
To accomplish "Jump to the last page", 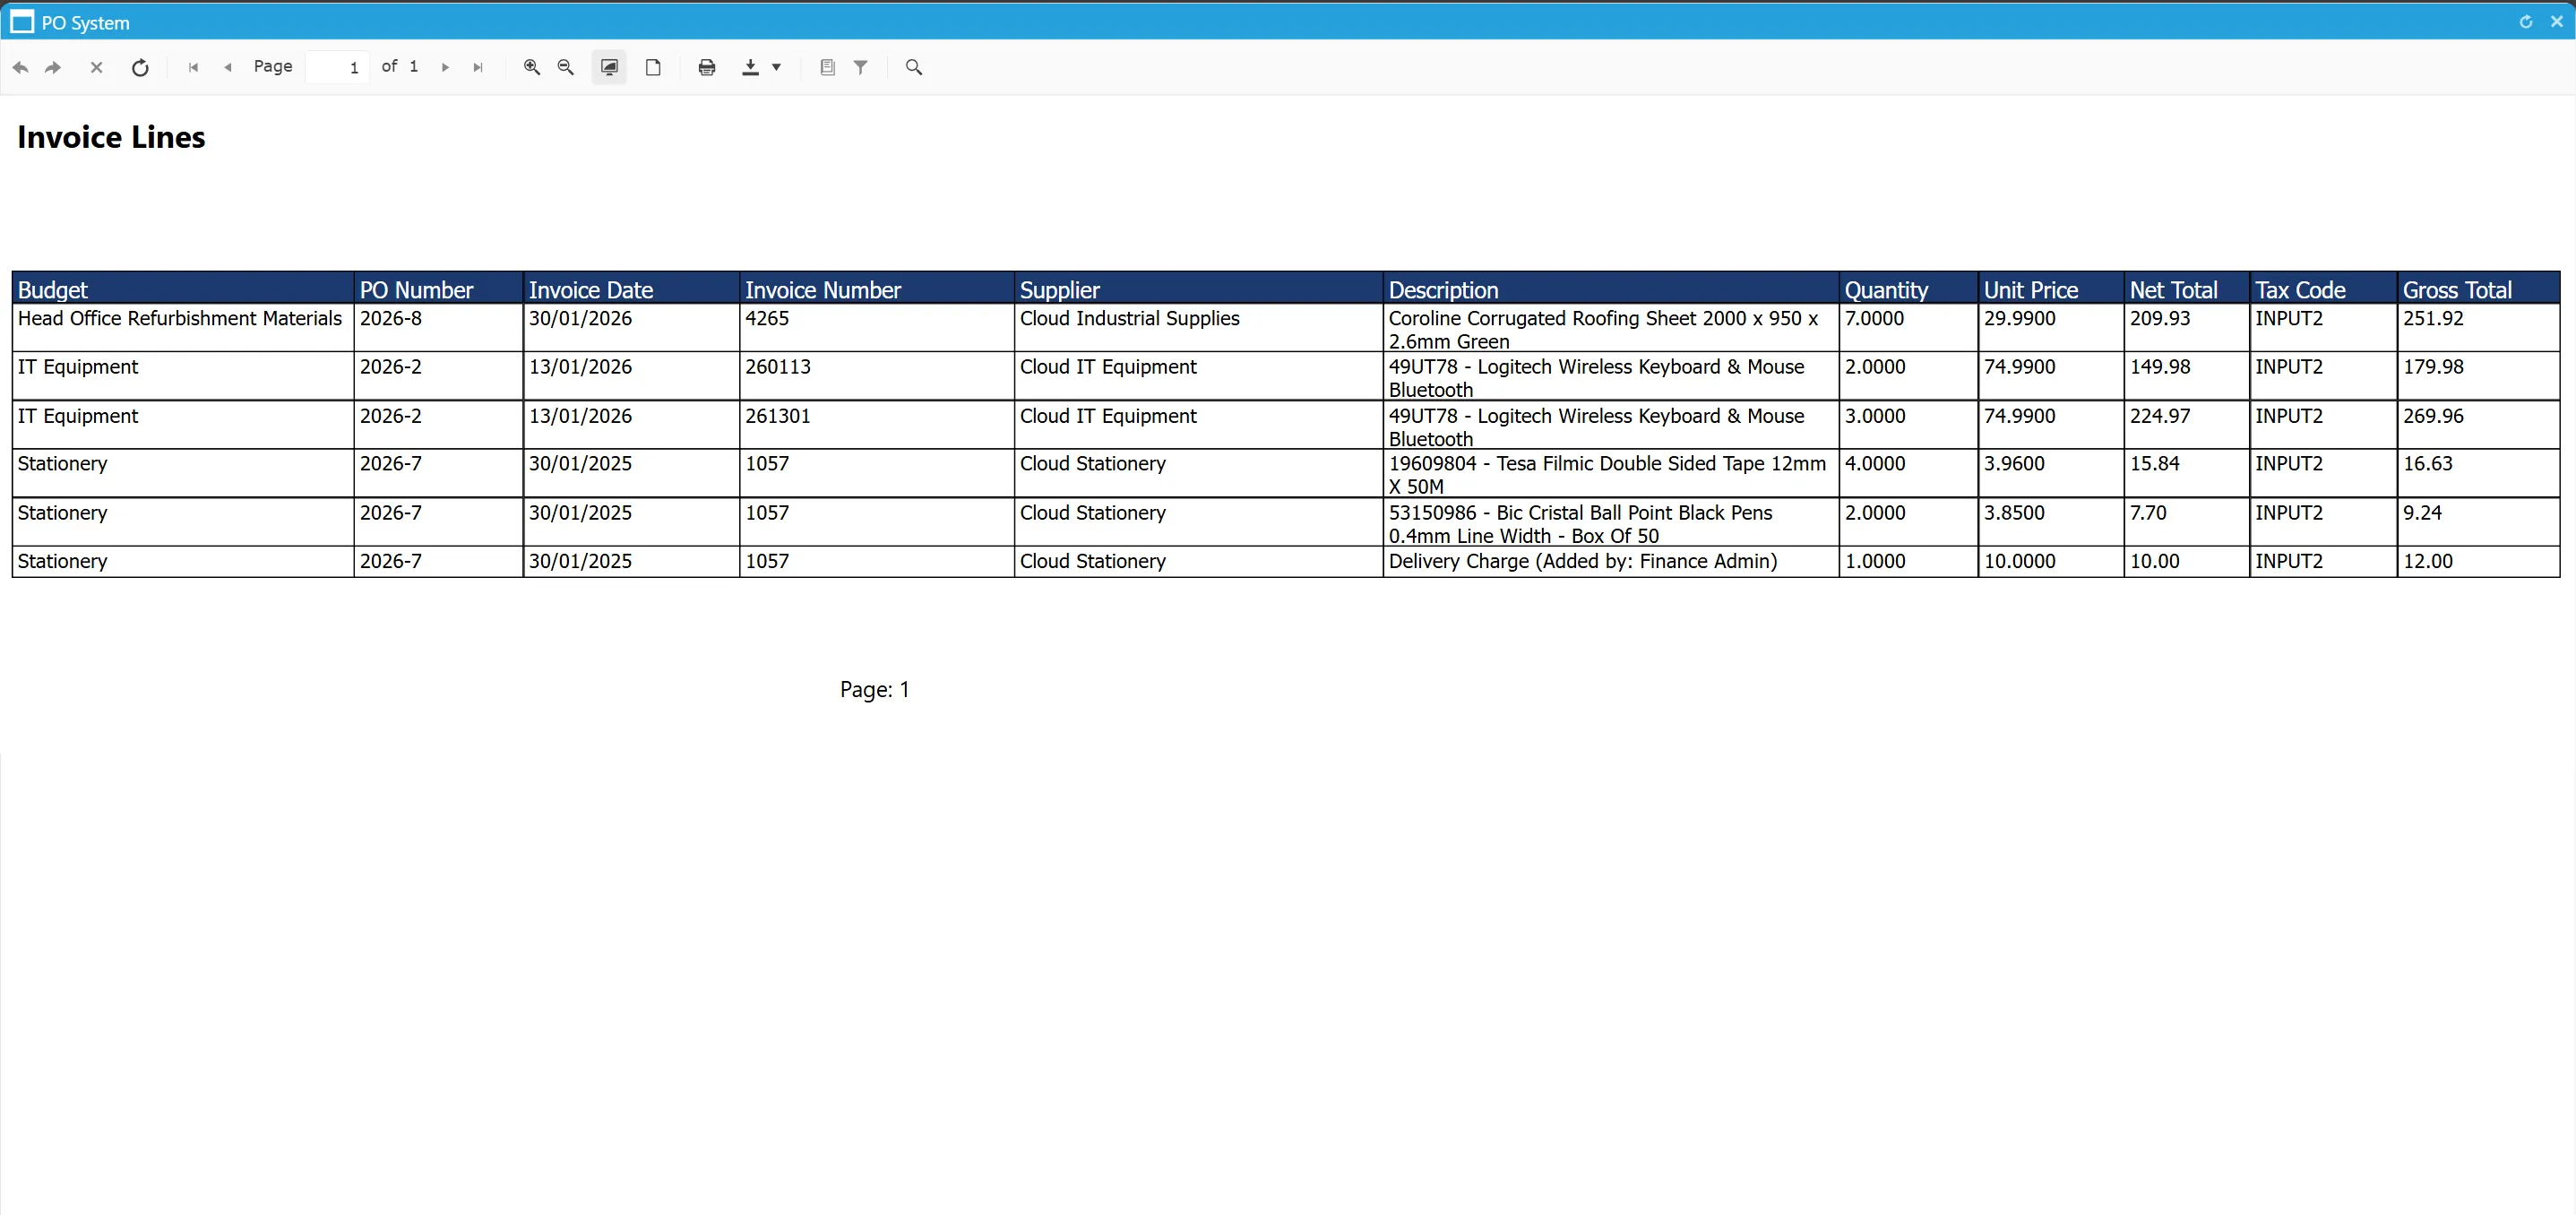I will [478, 67].
